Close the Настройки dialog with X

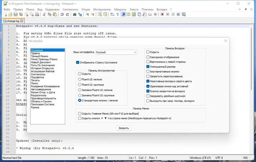pos(226,41)
